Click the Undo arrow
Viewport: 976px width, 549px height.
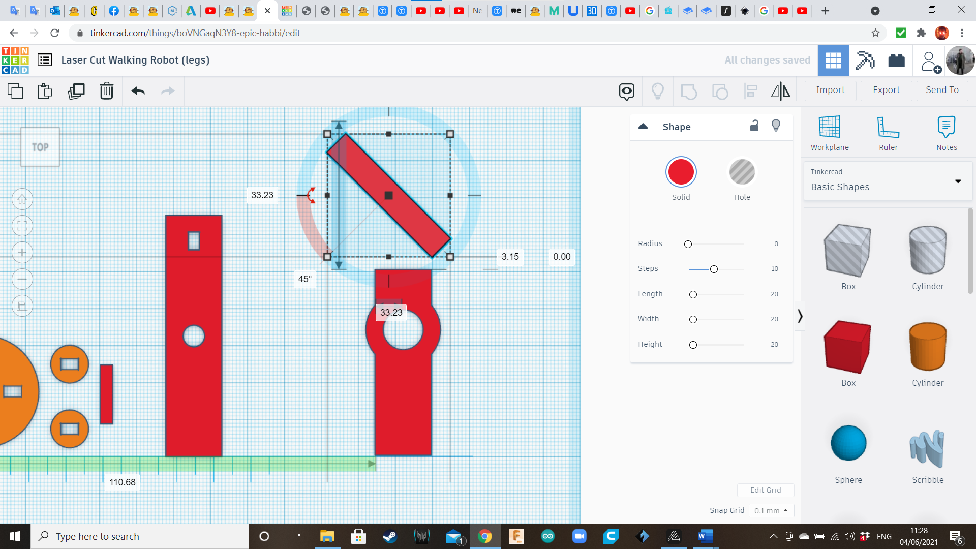point(138,91)
